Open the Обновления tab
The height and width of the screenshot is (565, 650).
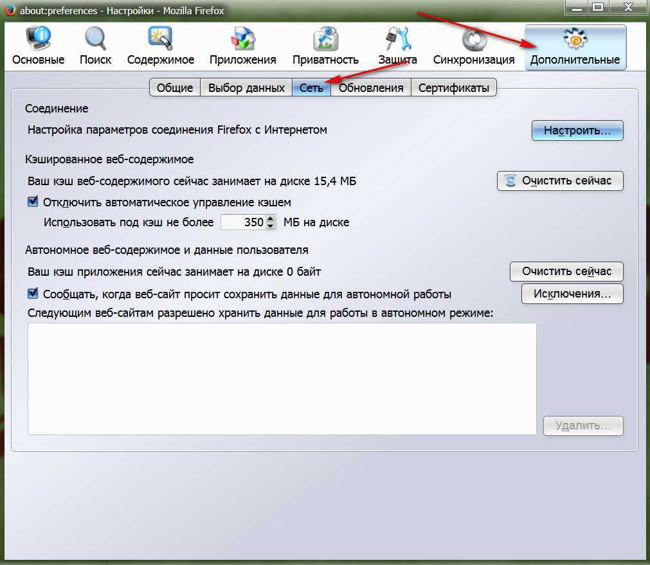(x=371, y=87)
